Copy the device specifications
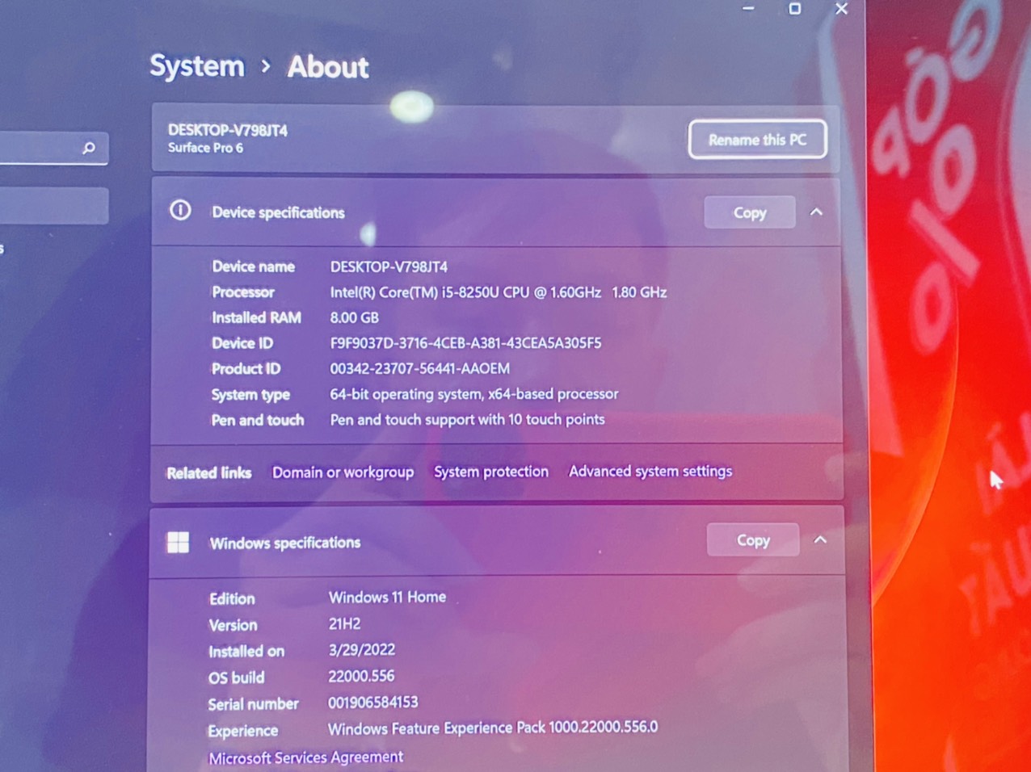 749,212
